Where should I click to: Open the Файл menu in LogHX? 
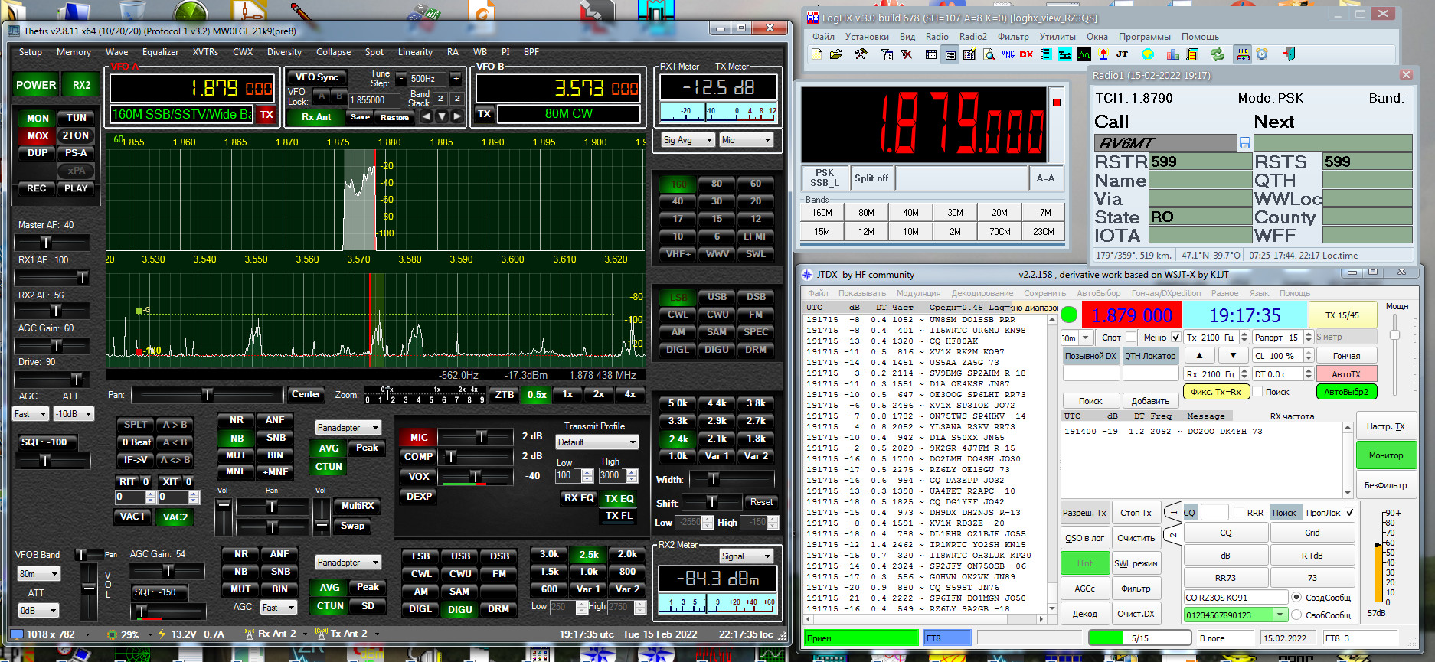(x=824, y=37)
